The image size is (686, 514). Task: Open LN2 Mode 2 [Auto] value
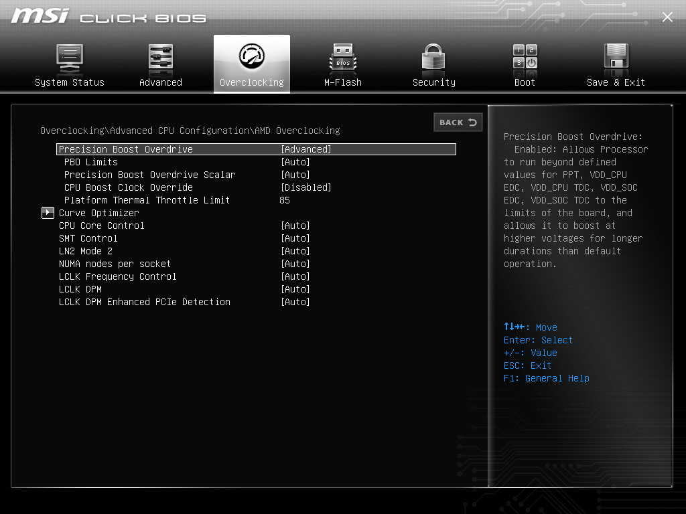pyautogui.click(x=295, y=251)
